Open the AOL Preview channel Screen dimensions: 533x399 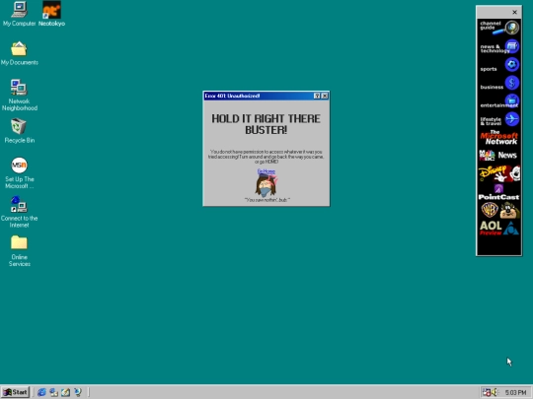(499, 228)
